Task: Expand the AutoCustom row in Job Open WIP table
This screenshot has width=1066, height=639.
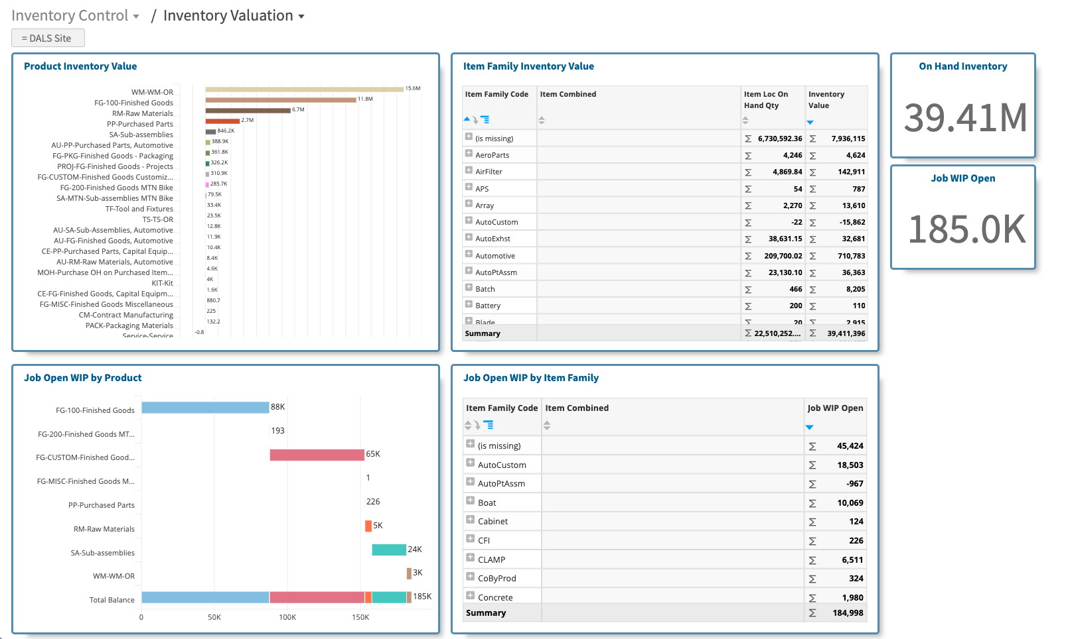Action: (x=470, y=463)
